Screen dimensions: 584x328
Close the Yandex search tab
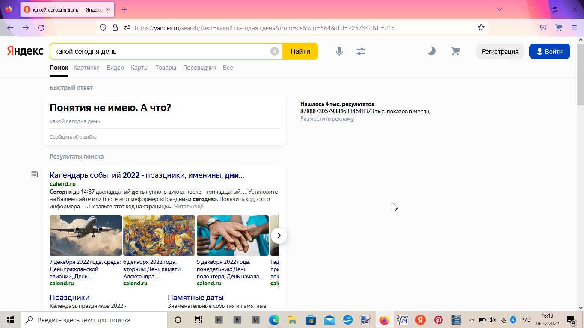[107, 9]
